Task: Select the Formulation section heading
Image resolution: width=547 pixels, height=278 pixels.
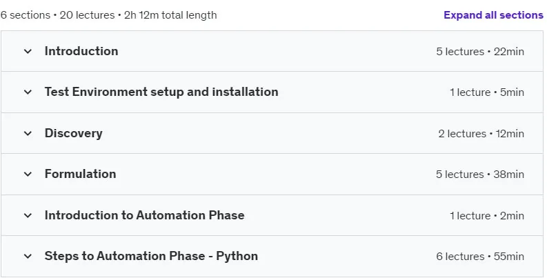Action: click(x=80, y=174)
